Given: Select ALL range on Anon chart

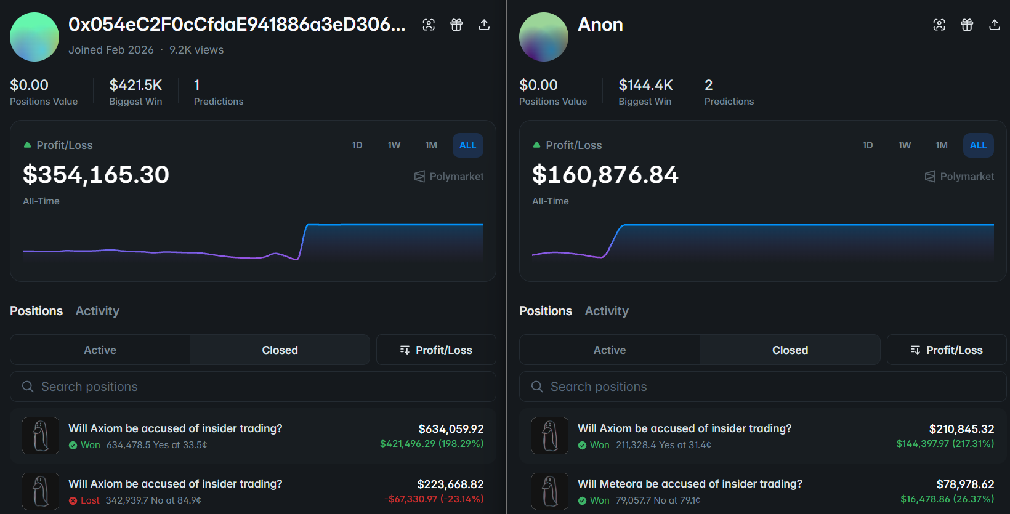Looking at the screenshot, I should coord(978,145).
